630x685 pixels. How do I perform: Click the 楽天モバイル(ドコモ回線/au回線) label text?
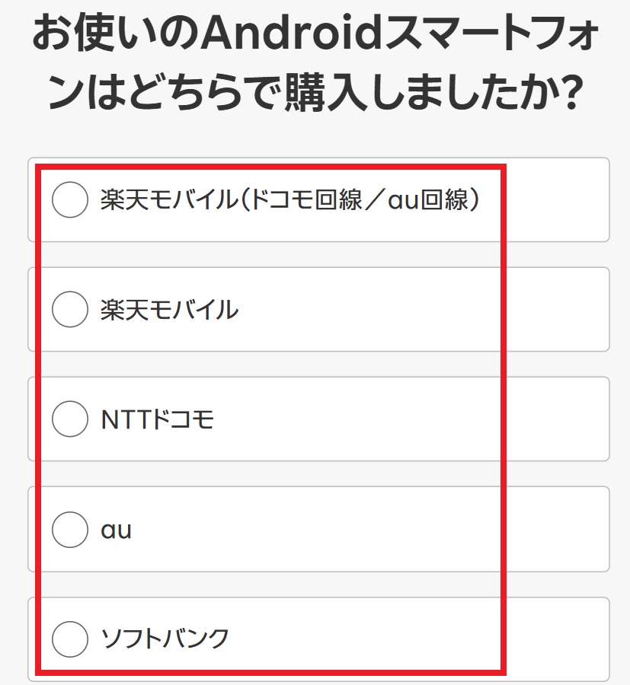[289, 200]
